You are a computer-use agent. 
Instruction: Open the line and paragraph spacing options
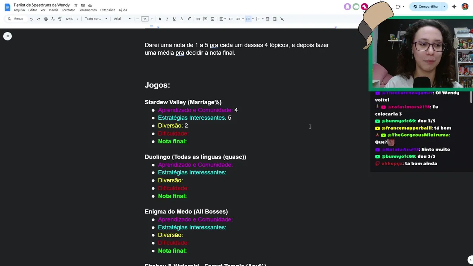point(231,19)
